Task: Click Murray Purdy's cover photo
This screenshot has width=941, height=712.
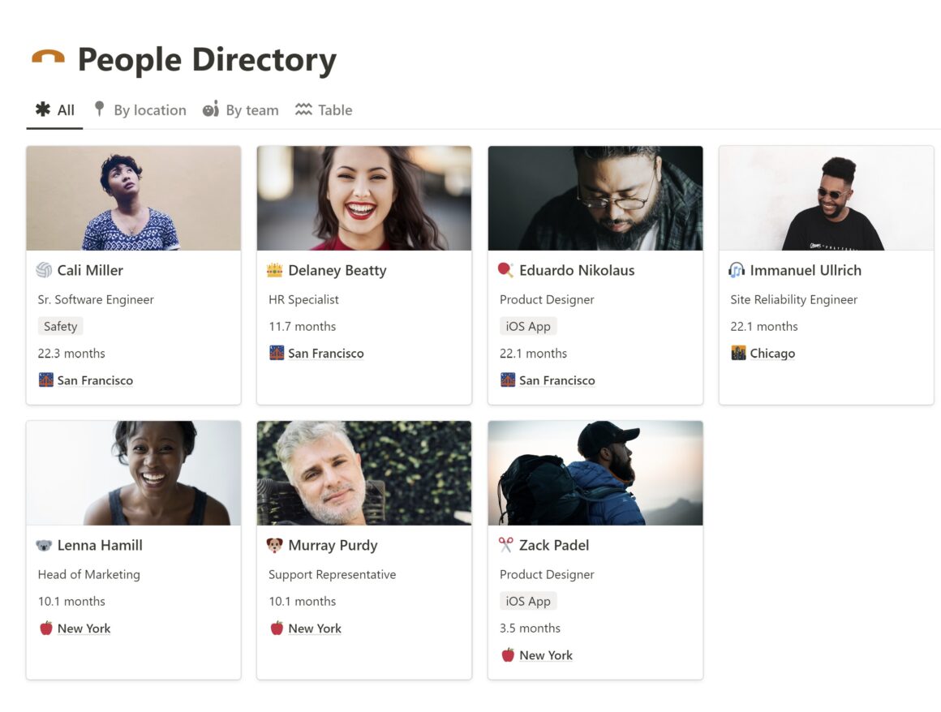Action: click(x=364, y=473)
